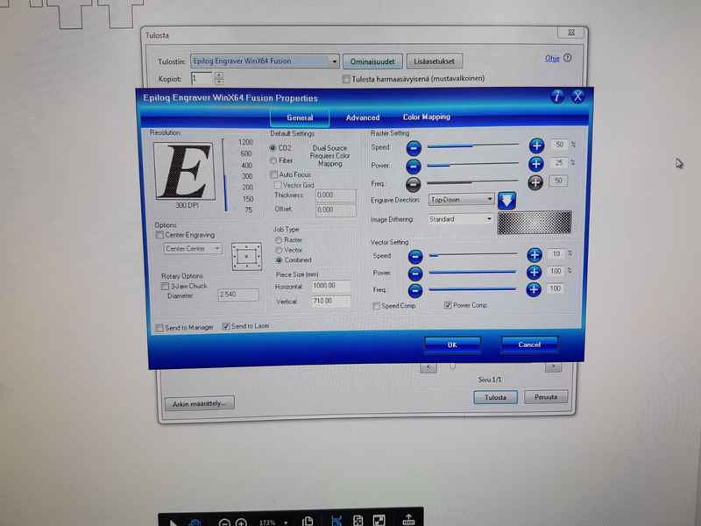Toggle Vector Grid checkbox
701x526 pixels.
pos(278,185)
